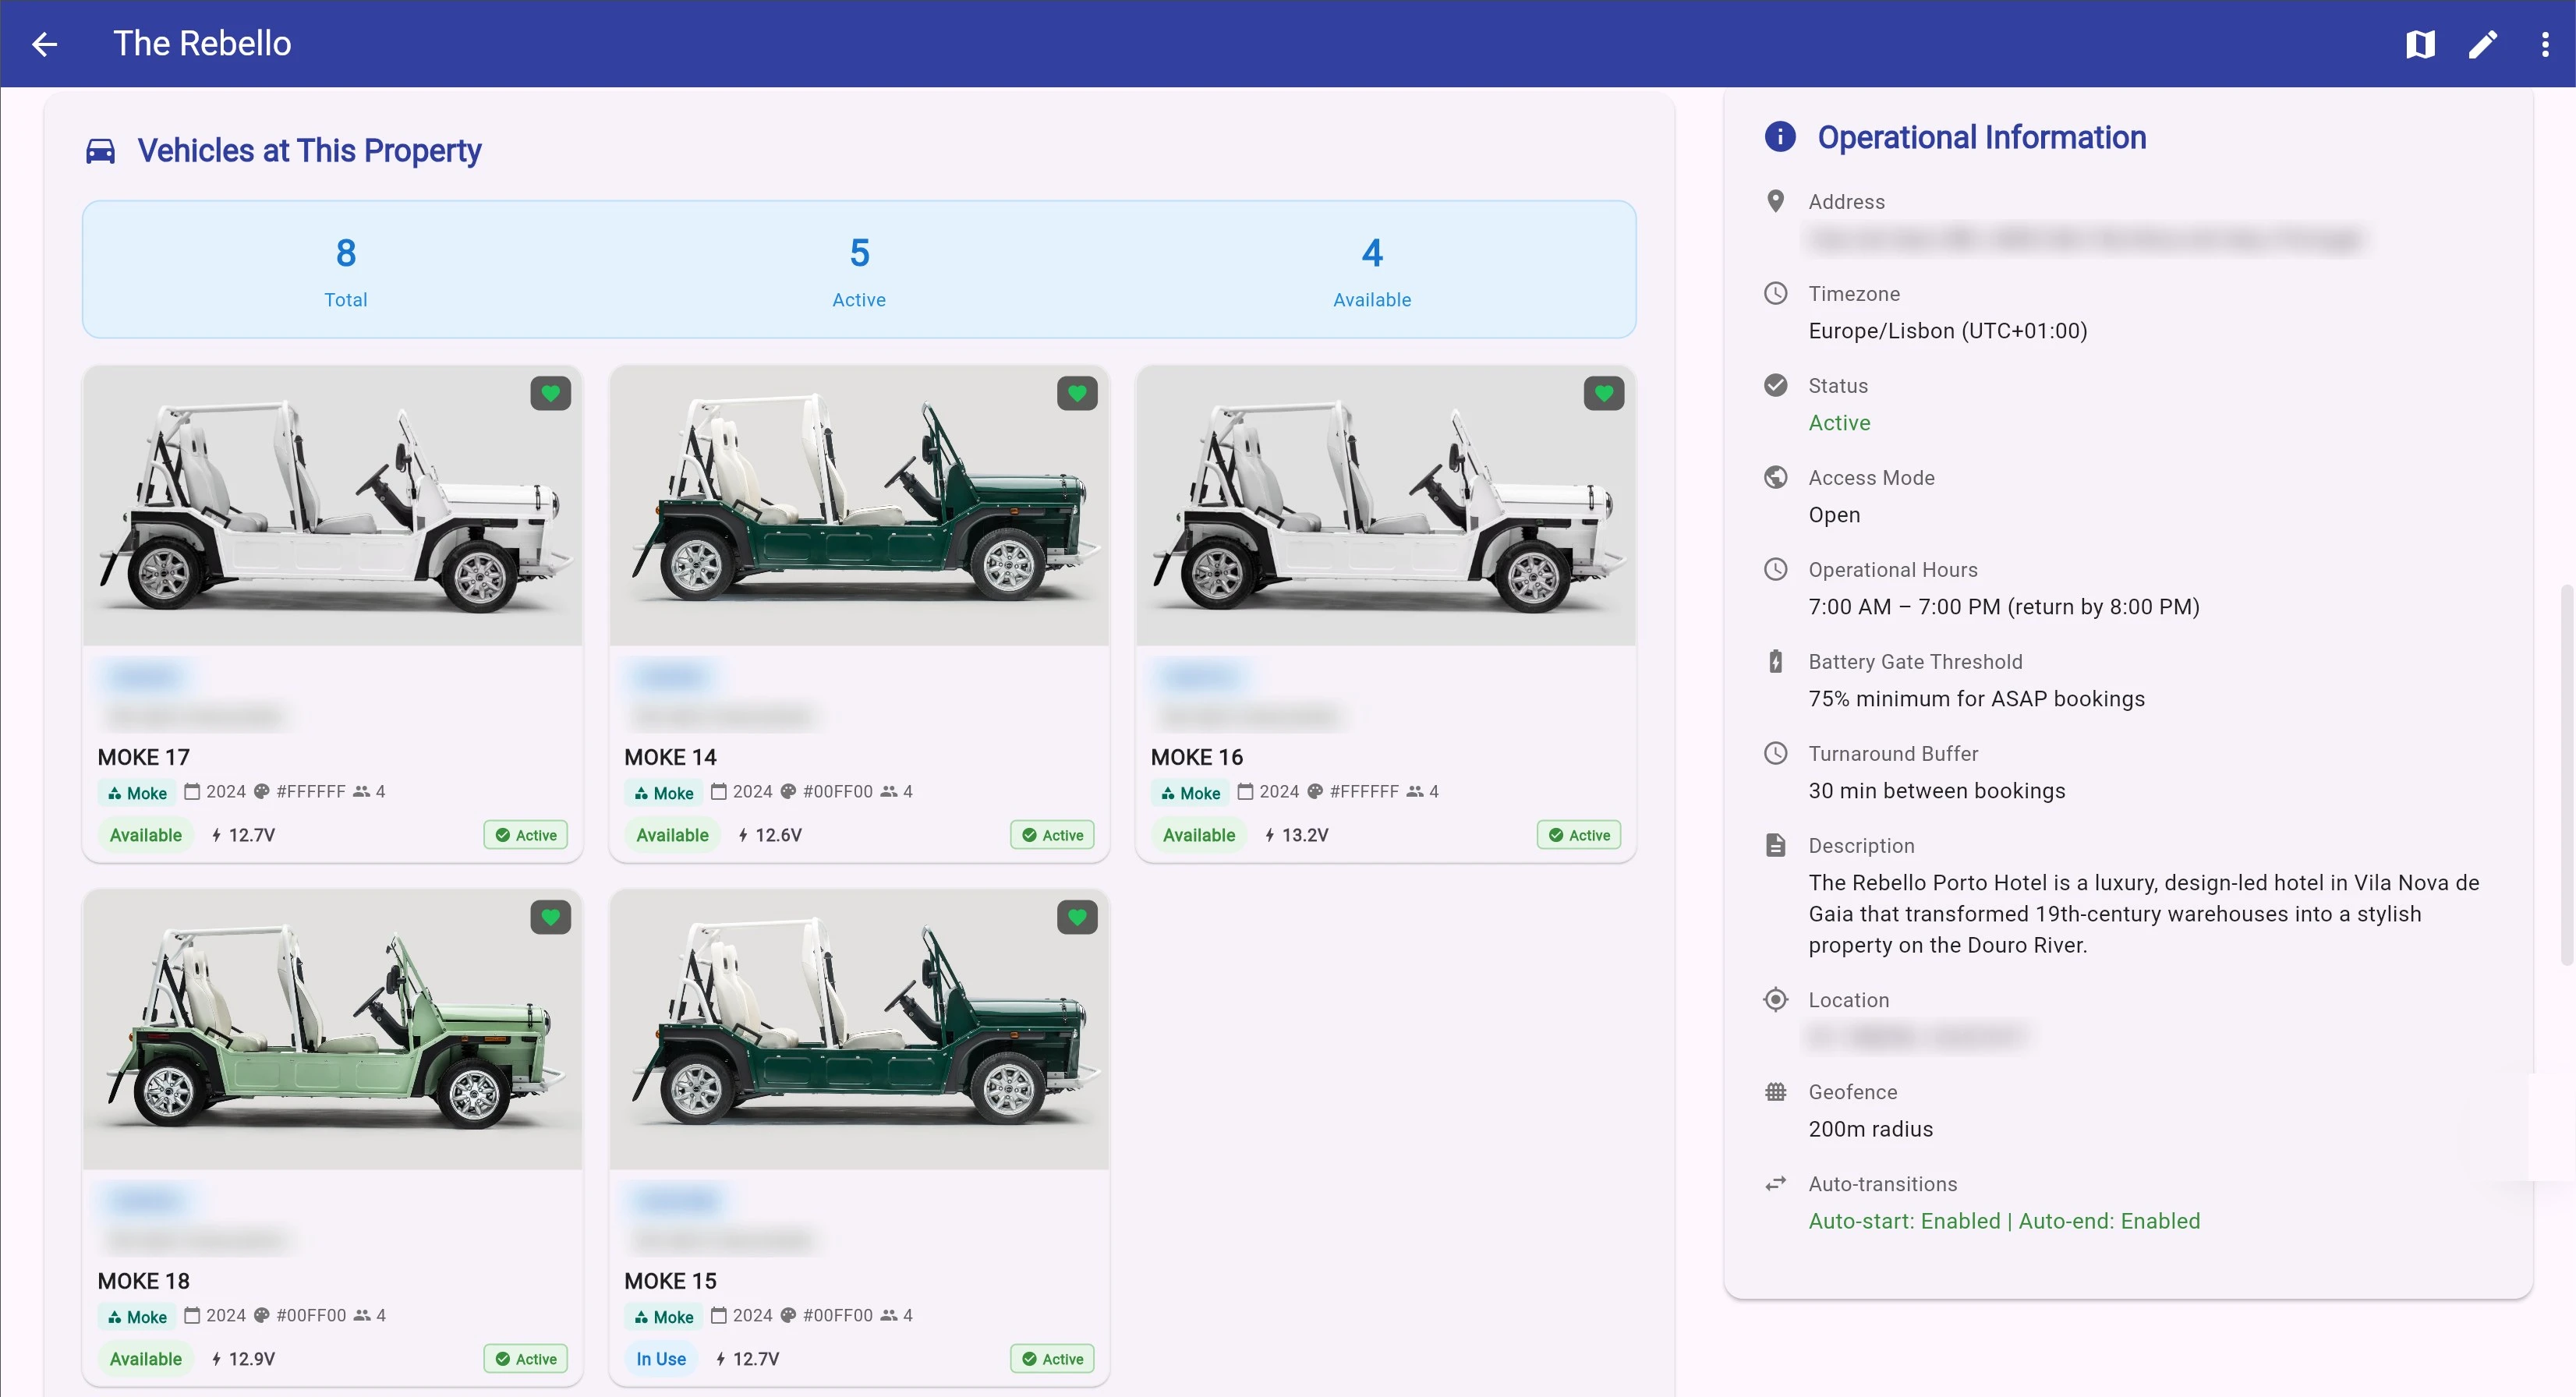Click the Available chip on MOKE 14
Screen dimensions: 2576x1397
pyautogui.click(x=672, y=835)
